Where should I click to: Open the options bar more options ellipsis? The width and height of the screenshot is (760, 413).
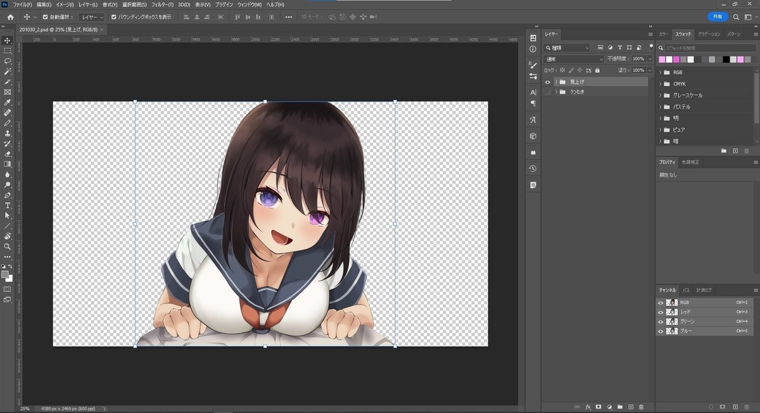(289, 17)
